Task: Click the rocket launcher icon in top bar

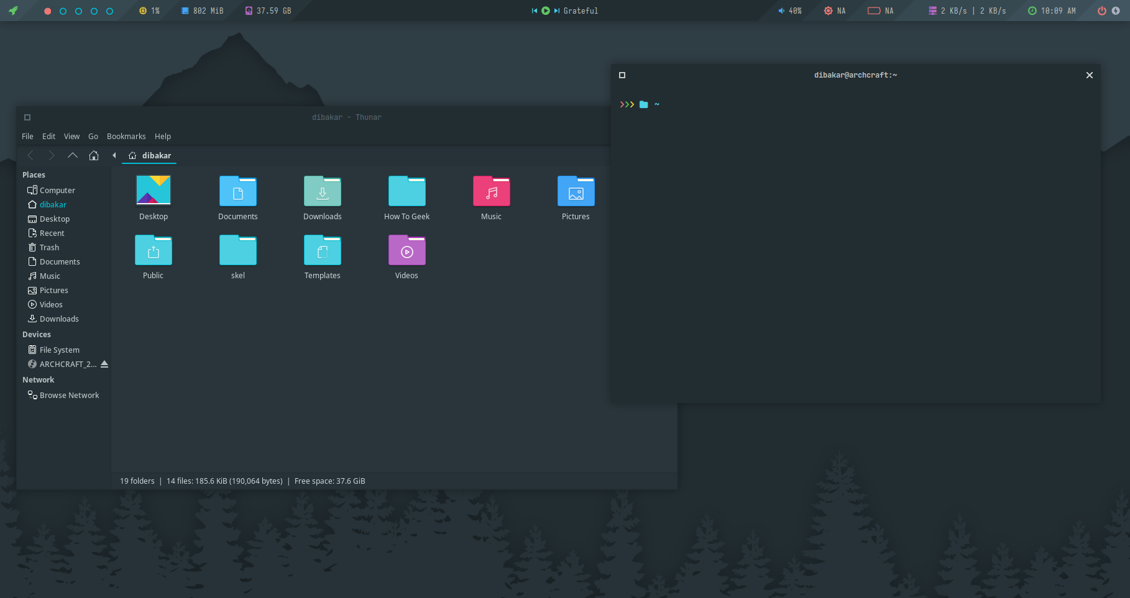Action: (13, 11)
